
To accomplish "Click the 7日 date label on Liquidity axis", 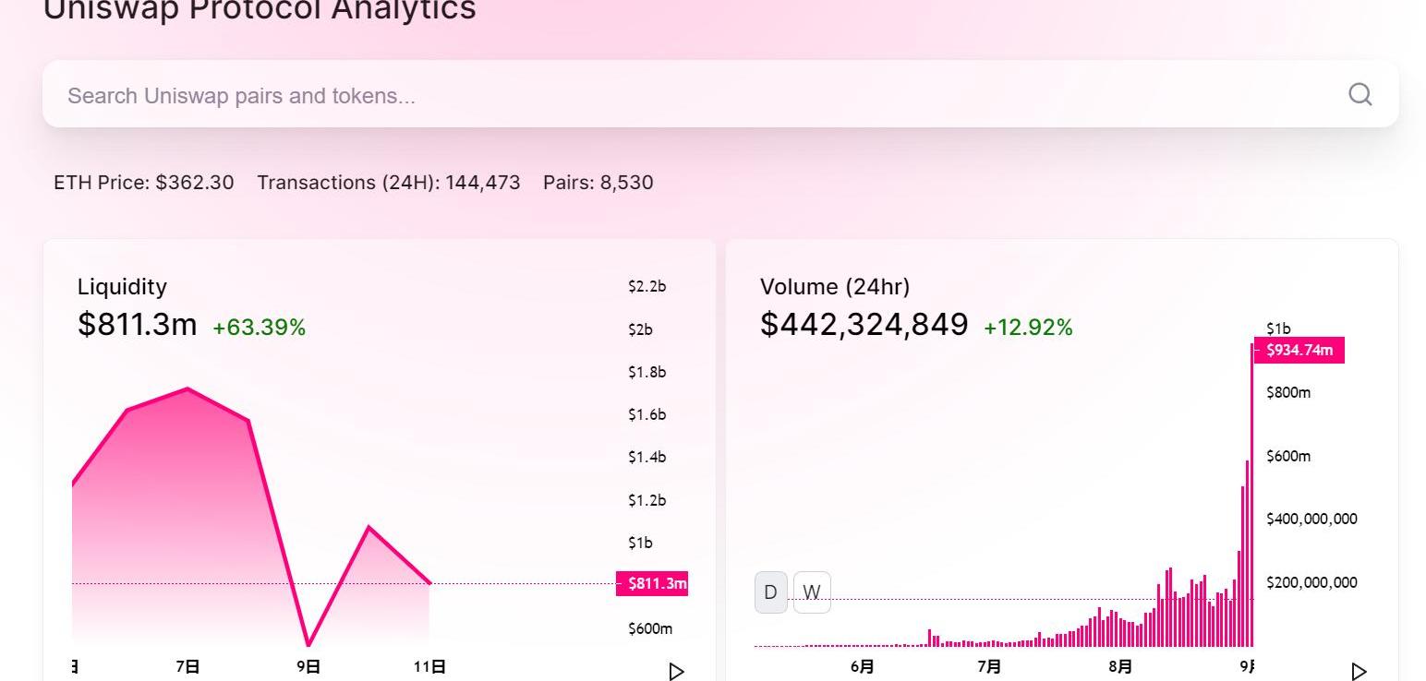I will pyautogui.click(x=187, y=666).
